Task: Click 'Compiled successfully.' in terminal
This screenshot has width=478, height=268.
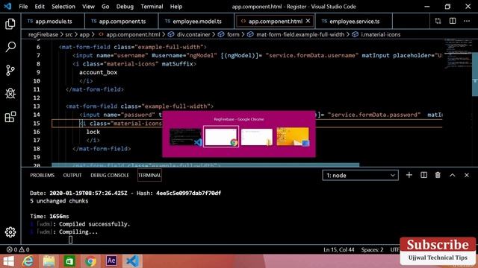Action: (x=95, y=224)
